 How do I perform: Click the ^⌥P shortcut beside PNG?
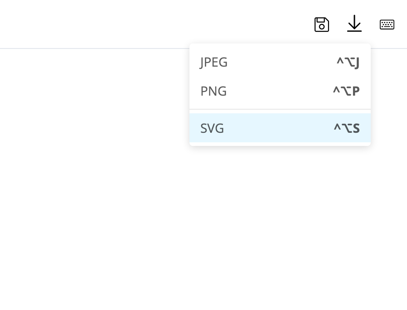point(346,91)
